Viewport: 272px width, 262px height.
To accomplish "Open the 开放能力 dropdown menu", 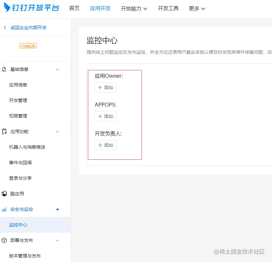I will (x=134, y=8).
